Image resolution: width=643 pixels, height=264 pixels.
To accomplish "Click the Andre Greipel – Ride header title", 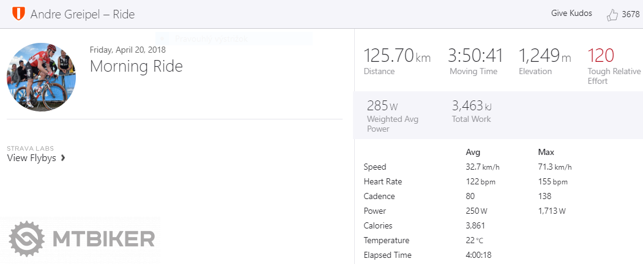I will 83,13.
